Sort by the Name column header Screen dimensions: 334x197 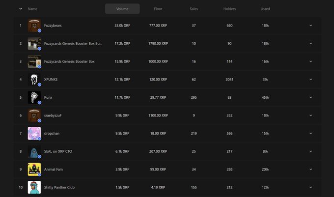click(x=32, y=9)
